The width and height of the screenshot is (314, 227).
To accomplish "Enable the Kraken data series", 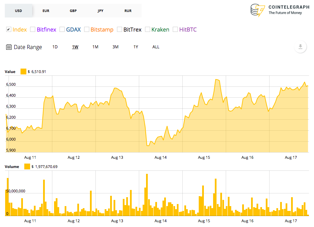I will point(147,29).
